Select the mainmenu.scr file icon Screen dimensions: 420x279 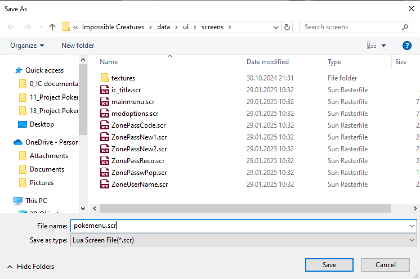click(104, 102)
